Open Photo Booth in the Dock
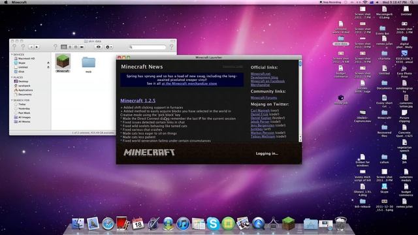This screenshot has width=418, height=235. pos(123,223)
